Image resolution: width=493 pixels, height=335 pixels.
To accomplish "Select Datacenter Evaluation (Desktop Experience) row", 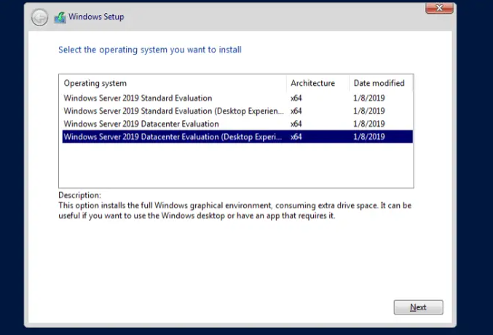I will pyautogui.click(x=237, y=136).
